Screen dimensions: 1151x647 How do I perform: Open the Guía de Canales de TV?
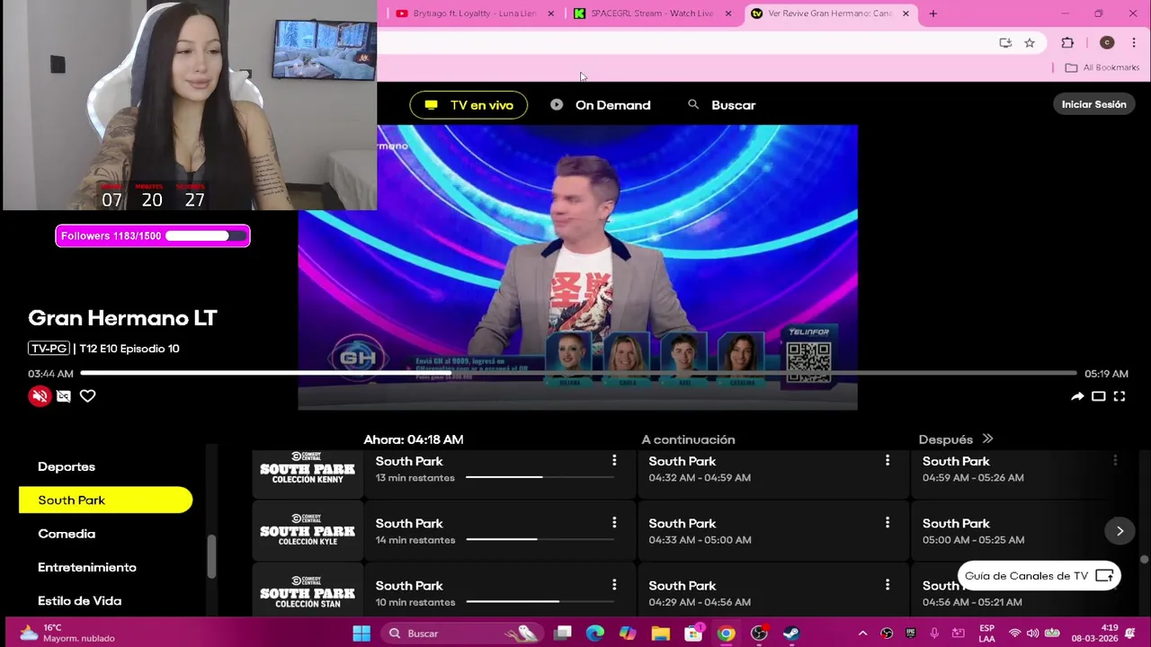pyautogui.click(x=1039, y=576)
